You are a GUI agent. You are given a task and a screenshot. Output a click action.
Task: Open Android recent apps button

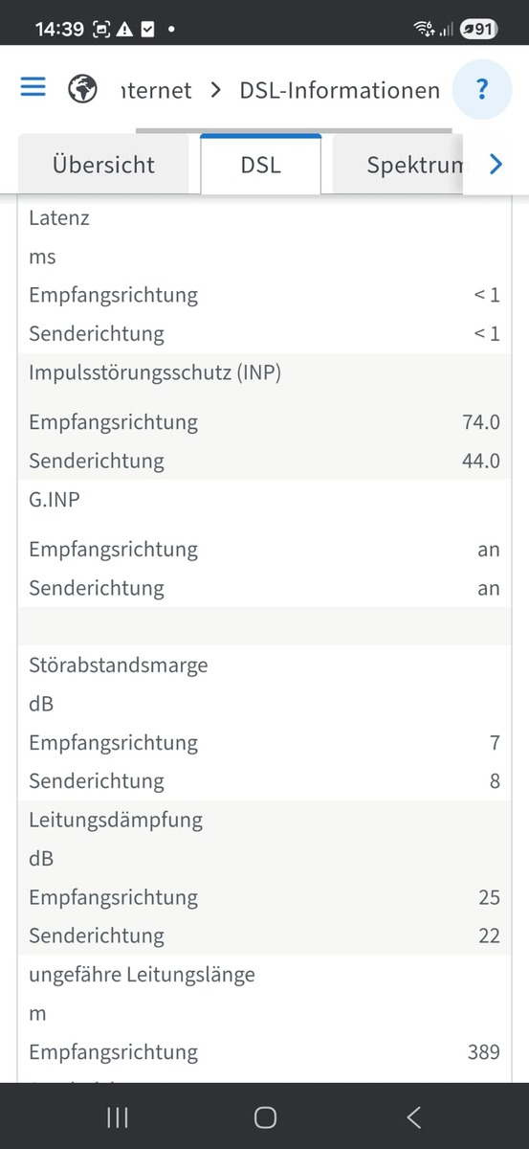(x=117, y=1116)
